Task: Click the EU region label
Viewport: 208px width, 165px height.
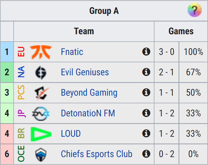Action: [21, 52]
